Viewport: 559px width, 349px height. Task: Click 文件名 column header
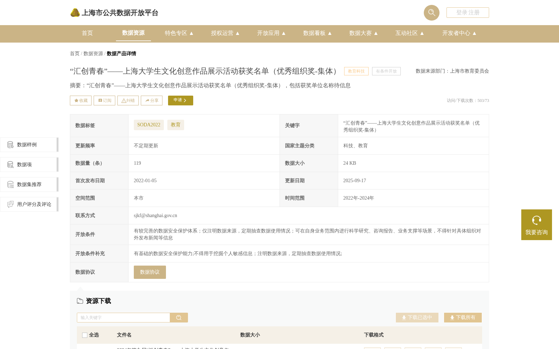pos(124,335)
